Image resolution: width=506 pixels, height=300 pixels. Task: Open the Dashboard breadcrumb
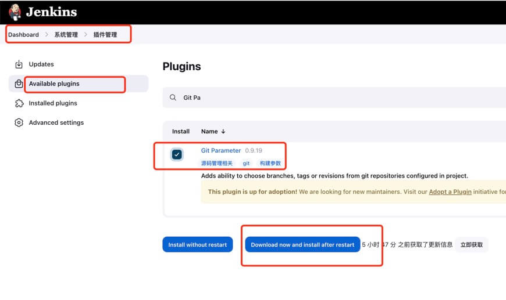click(23, 35)
